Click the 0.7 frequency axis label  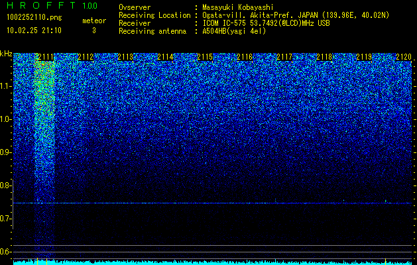[5, 219]
